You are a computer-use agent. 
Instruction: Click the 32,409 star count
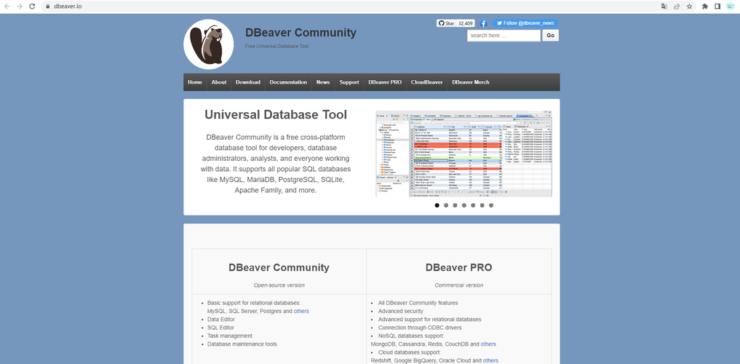[x=466, y=23]
